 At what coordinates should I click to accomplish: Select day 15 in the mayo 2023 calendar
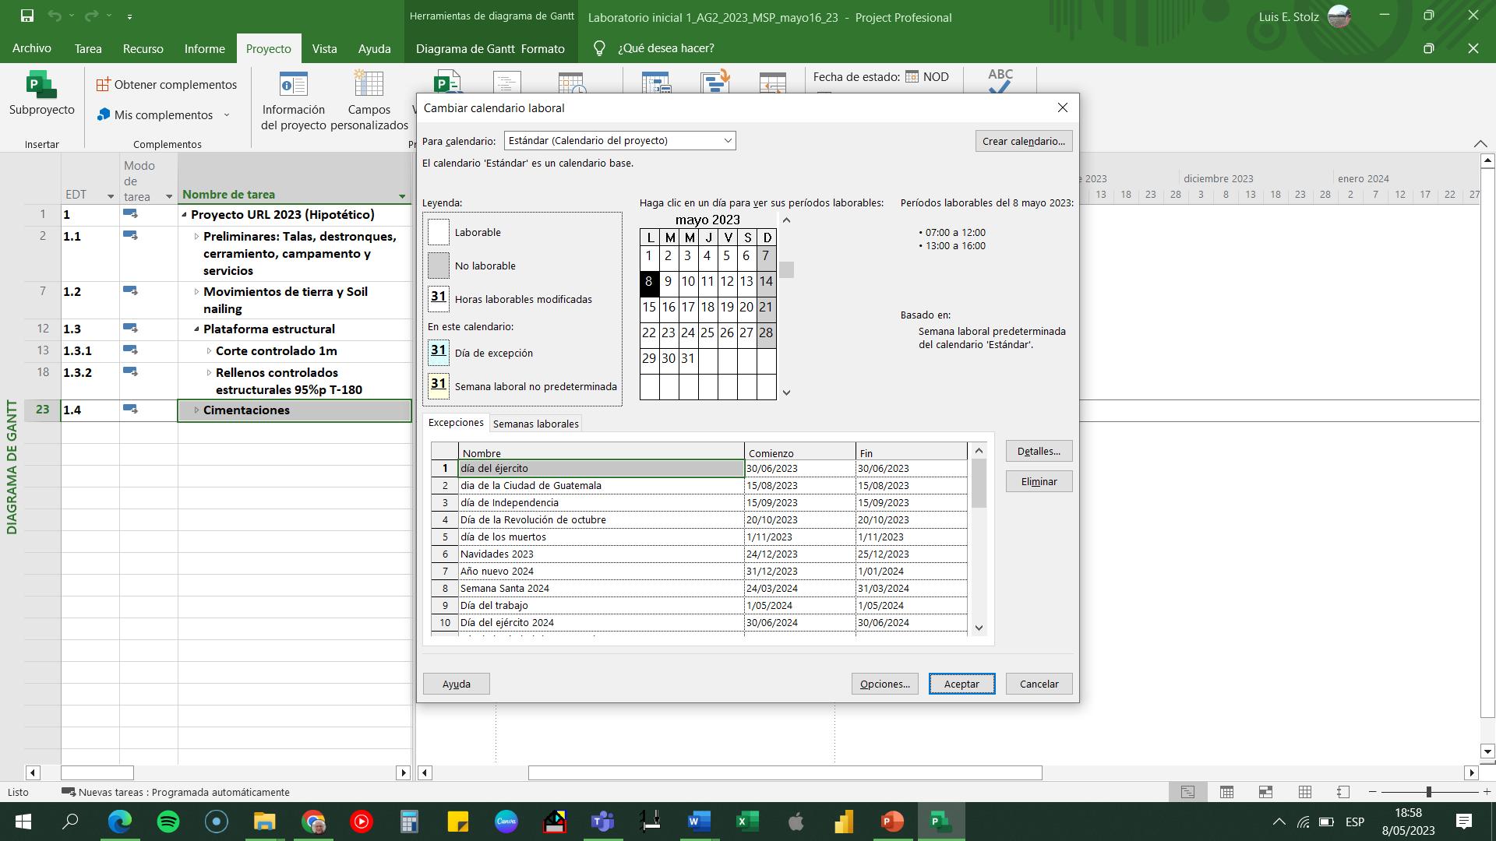[649, 308]
